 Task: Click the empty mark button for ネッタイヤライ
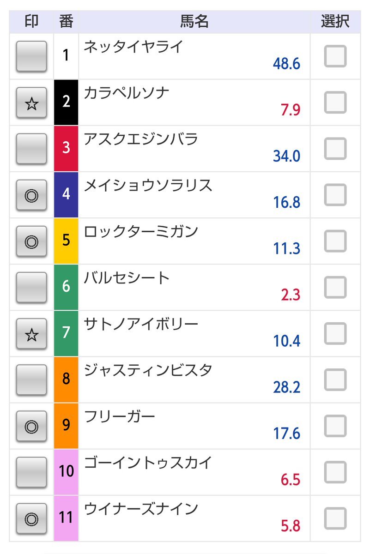coord(31,56)
